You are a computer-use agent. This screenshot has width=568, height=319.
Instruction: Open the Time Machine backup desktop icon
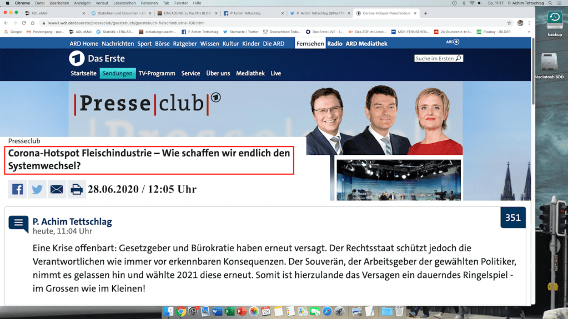555,23
